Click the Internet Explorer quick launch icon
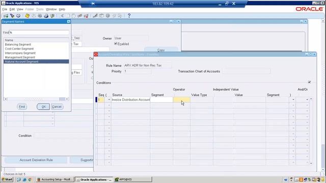 click(x=24, y=179)
